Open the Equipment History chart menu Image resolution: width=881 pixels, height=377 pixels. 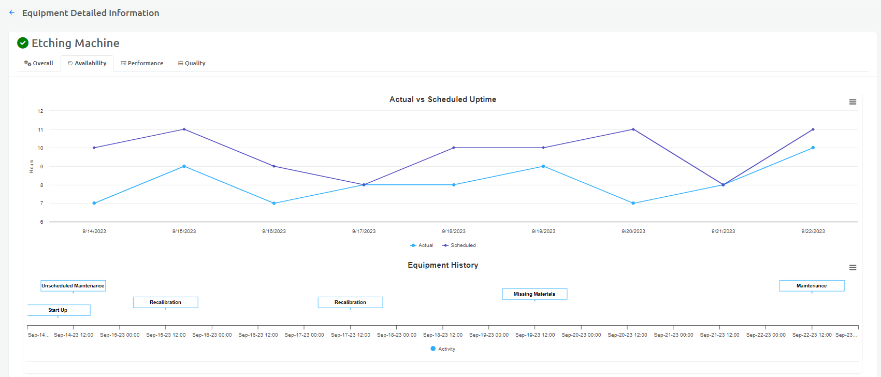click(853, 268)
